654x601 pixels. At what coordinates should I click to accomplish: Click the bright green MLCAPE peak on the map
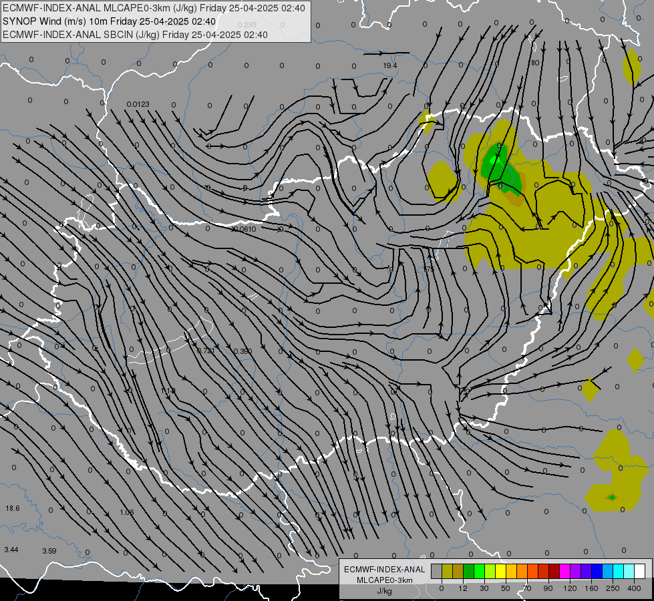point(496,160)
